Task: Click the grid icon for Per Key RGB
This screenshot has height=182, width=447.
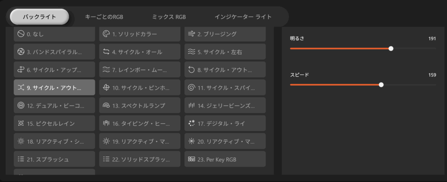Action: tap(191, 159)
